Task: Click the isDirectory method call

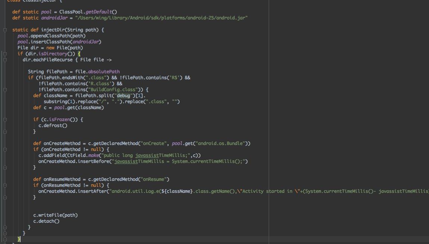Action: click(53, 54)
